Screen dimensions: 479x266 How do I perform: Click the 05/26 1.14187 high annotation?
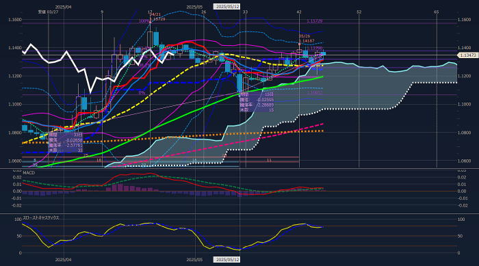click(307, 38)
